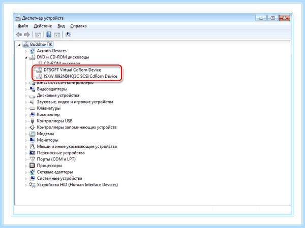
Task: Expand the Клавиатуры node
Action: point(26,109)
